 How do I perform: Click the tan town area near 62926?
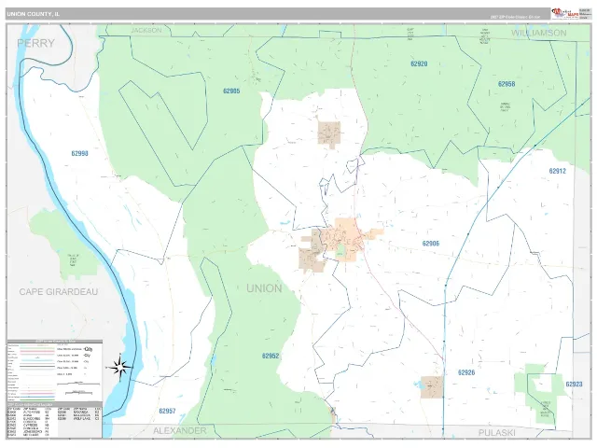click(432, 387)
